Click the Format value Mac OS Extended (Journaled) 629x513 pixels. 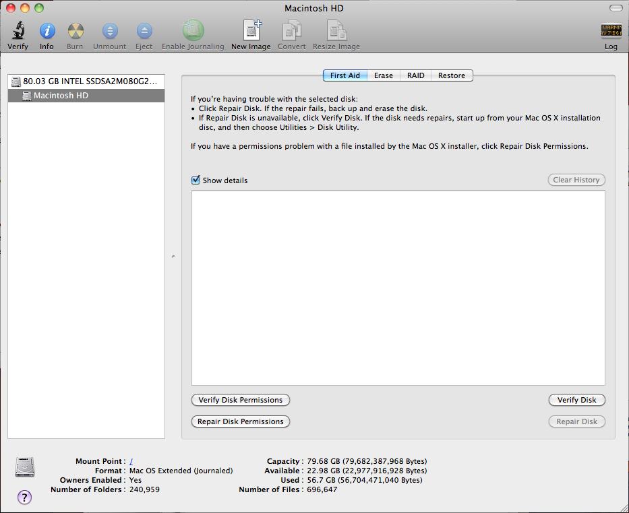[181, 471]
